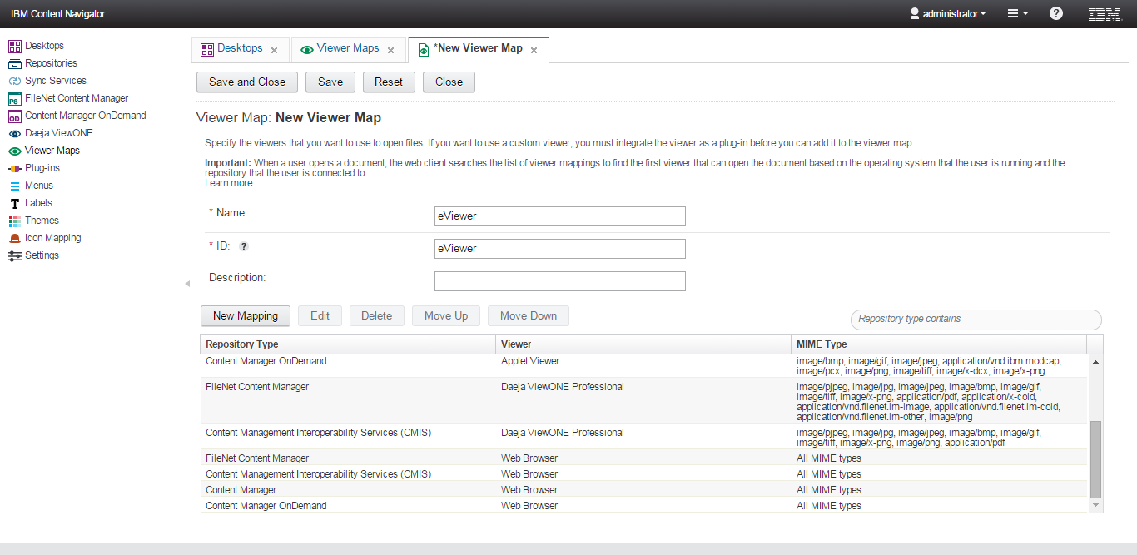Select the Sync Services sidebar icon
This screenshot has height=555, width=1137.
pyautogui.click(x=14, y=81)
